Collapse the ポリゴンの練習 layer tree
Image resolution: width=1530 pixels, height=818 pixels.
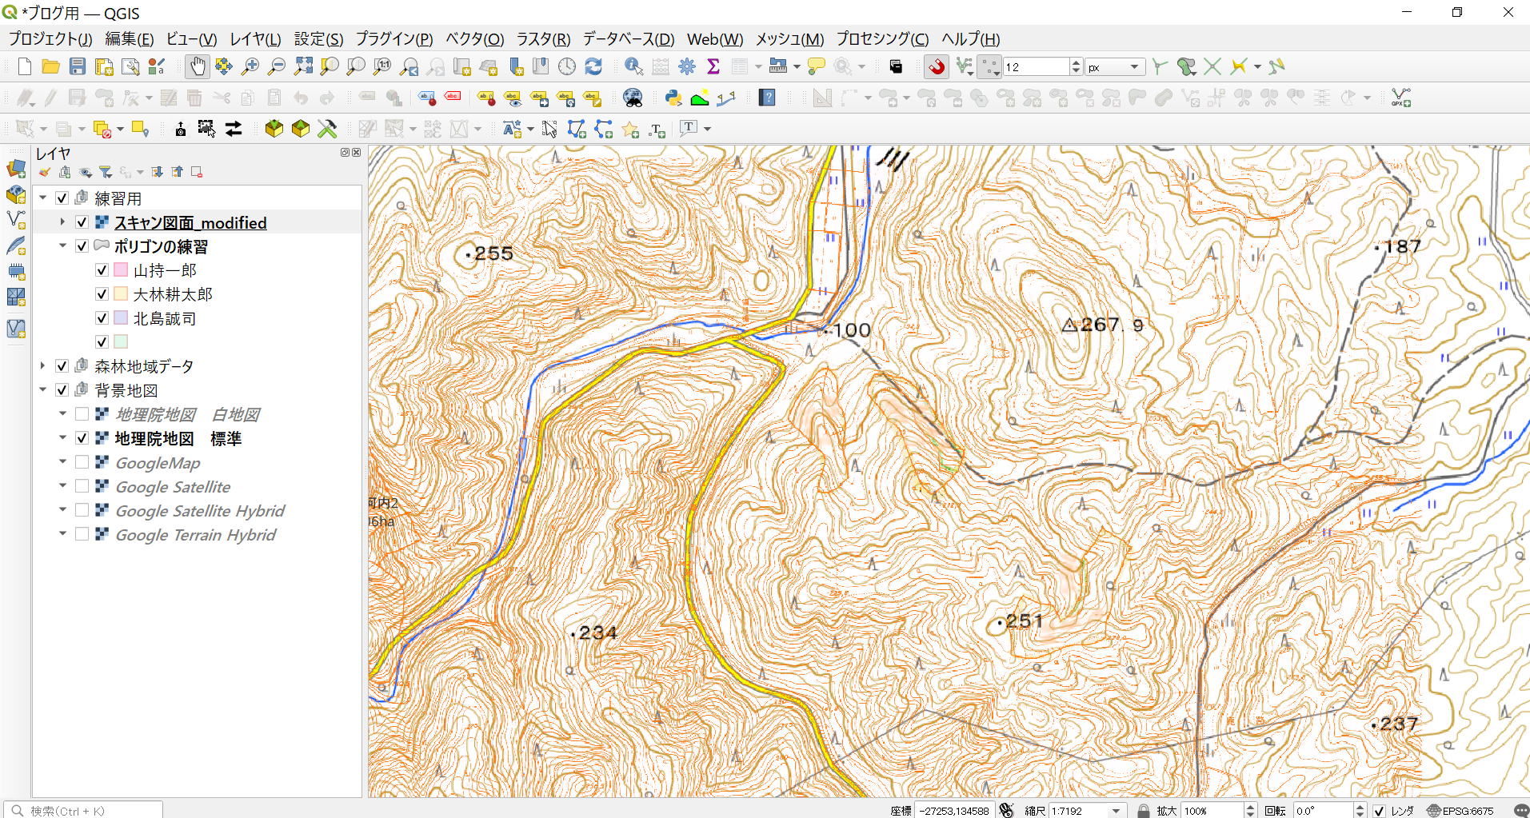tap(62, 246)
